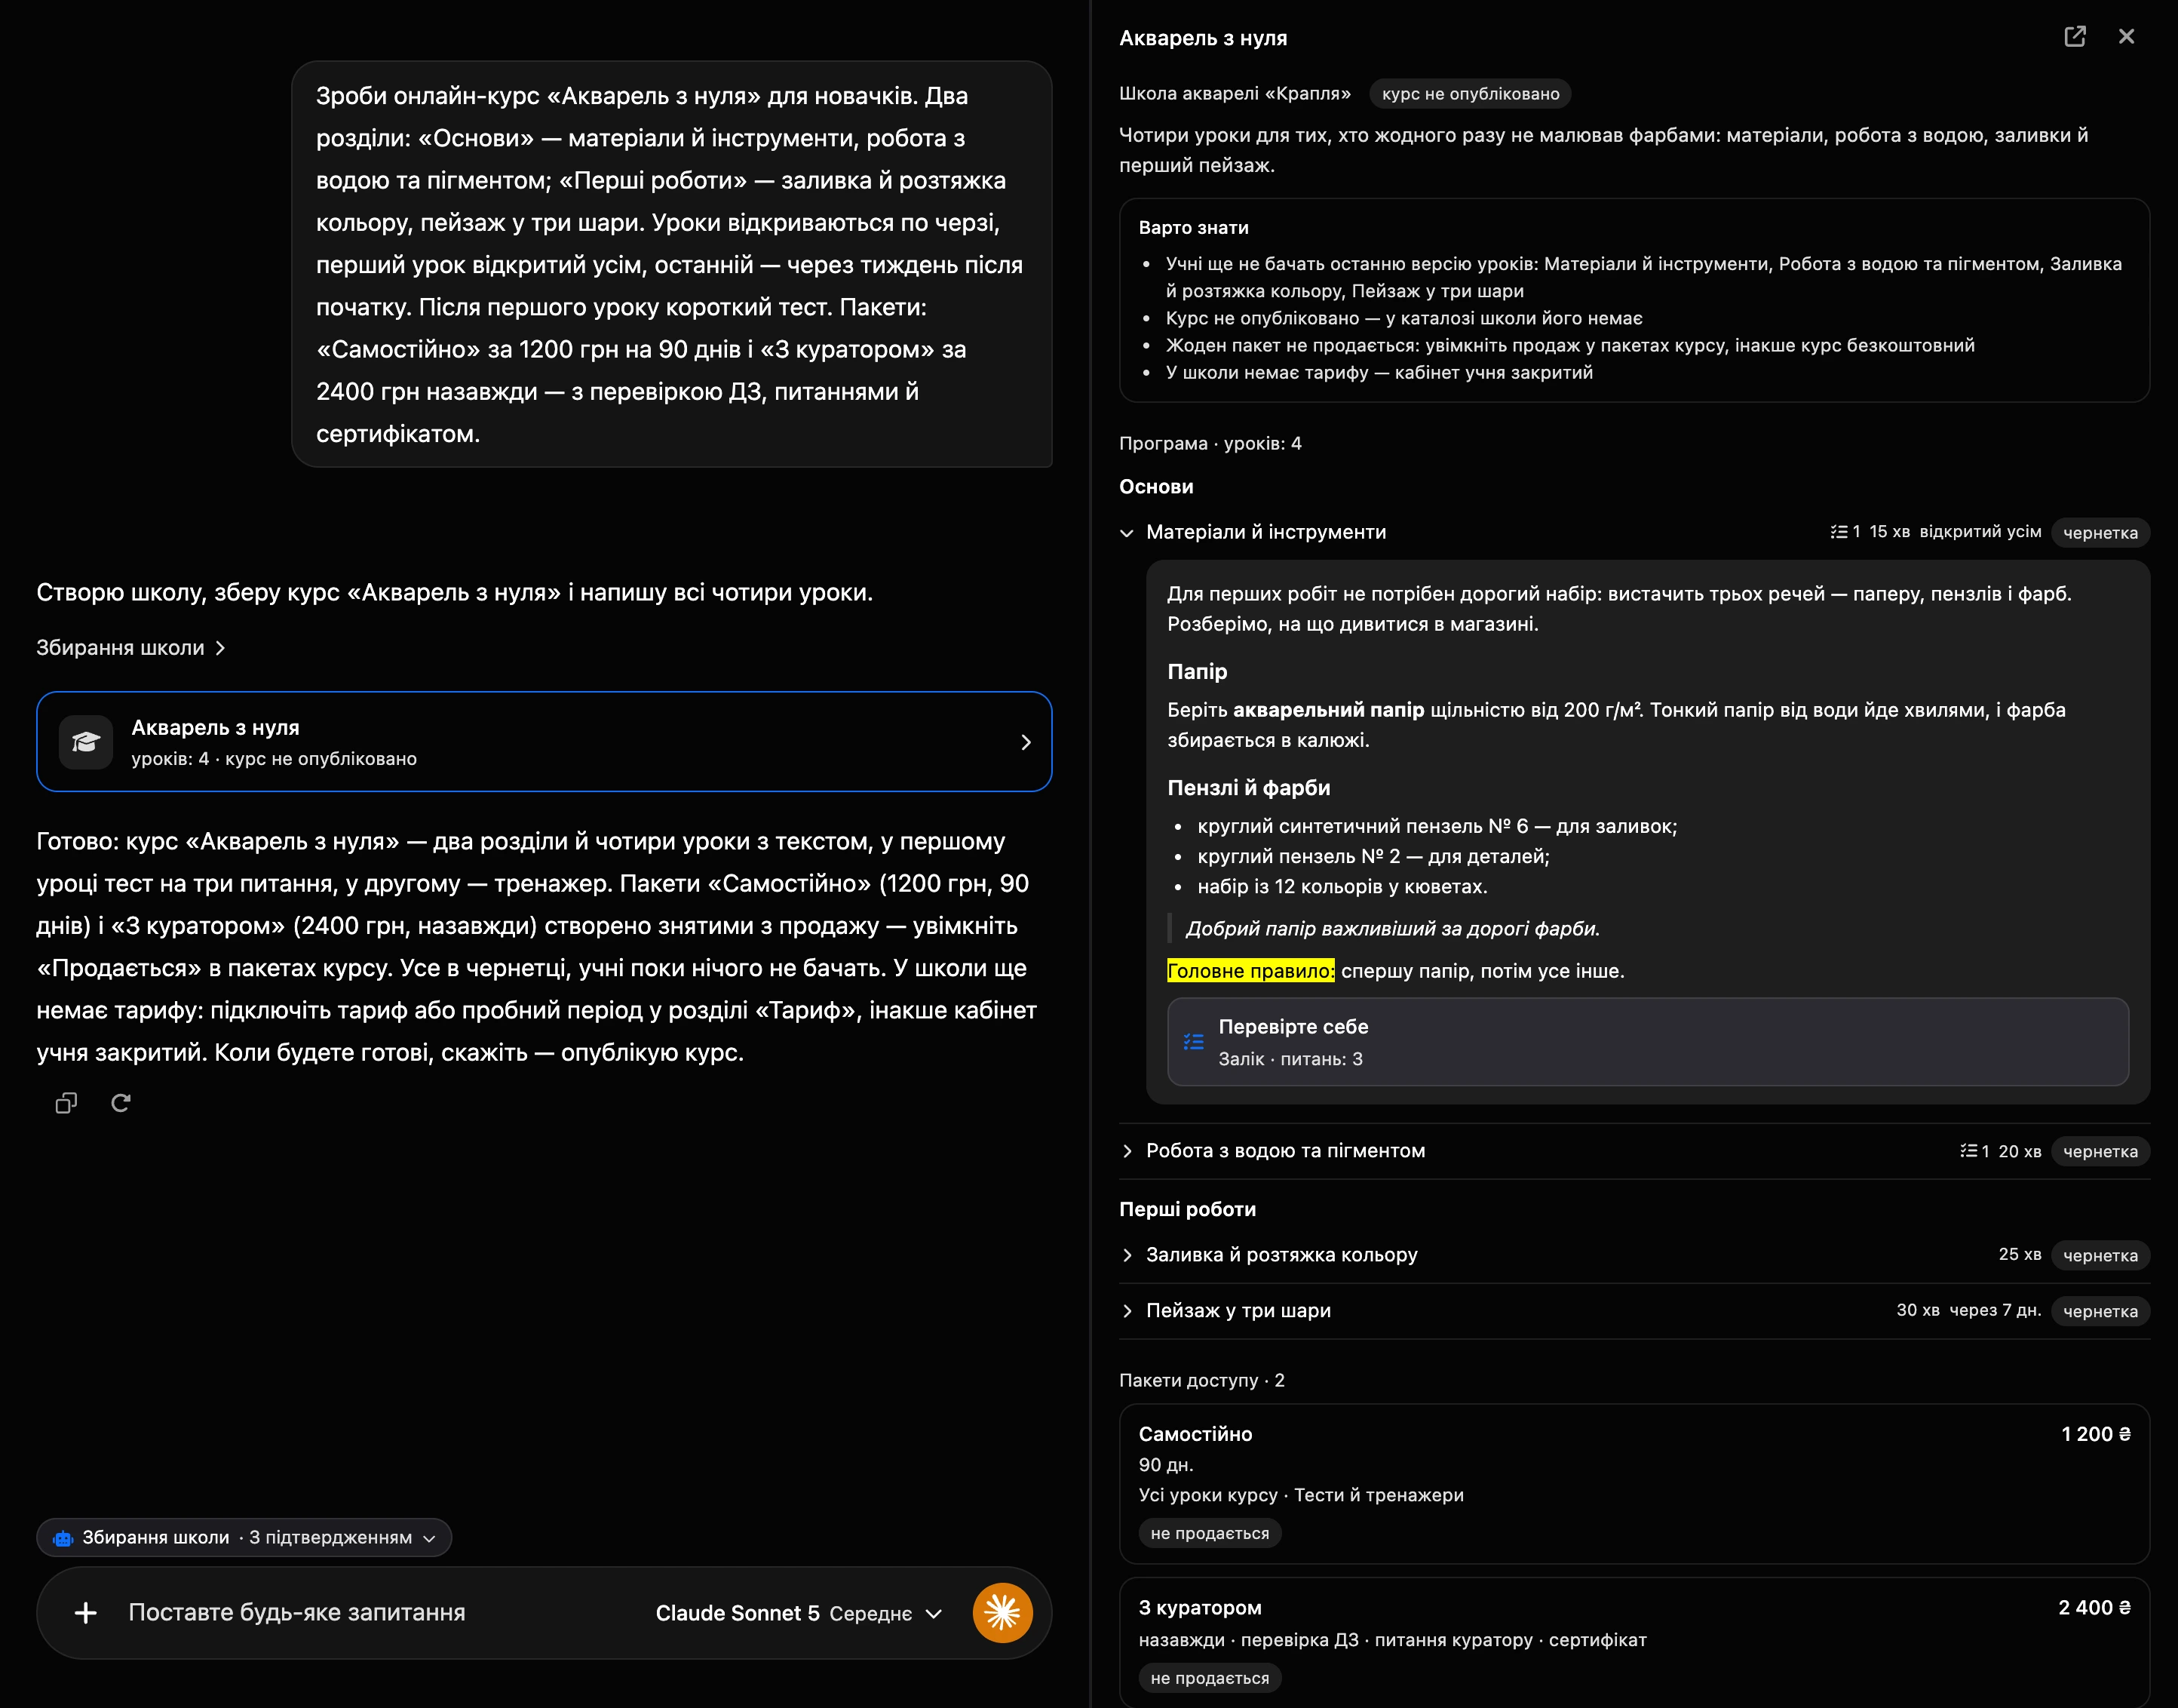Select the Самостійно access package card

pos(1634,1484)
